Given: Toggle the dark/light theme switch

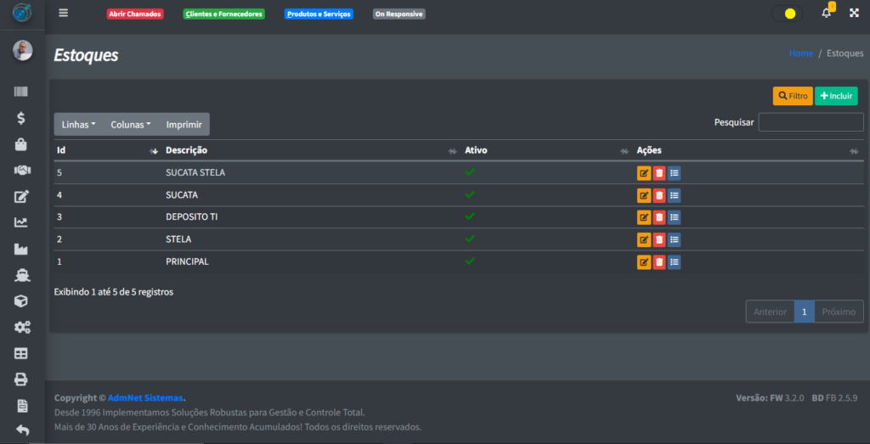Looking at the screenshot, I should 787,14.
